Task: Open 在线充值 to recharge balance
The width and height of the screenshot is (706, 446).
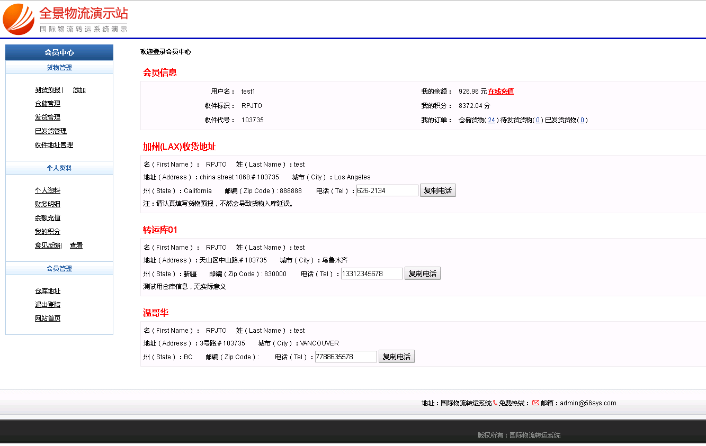Action: [x=500, y=91]
